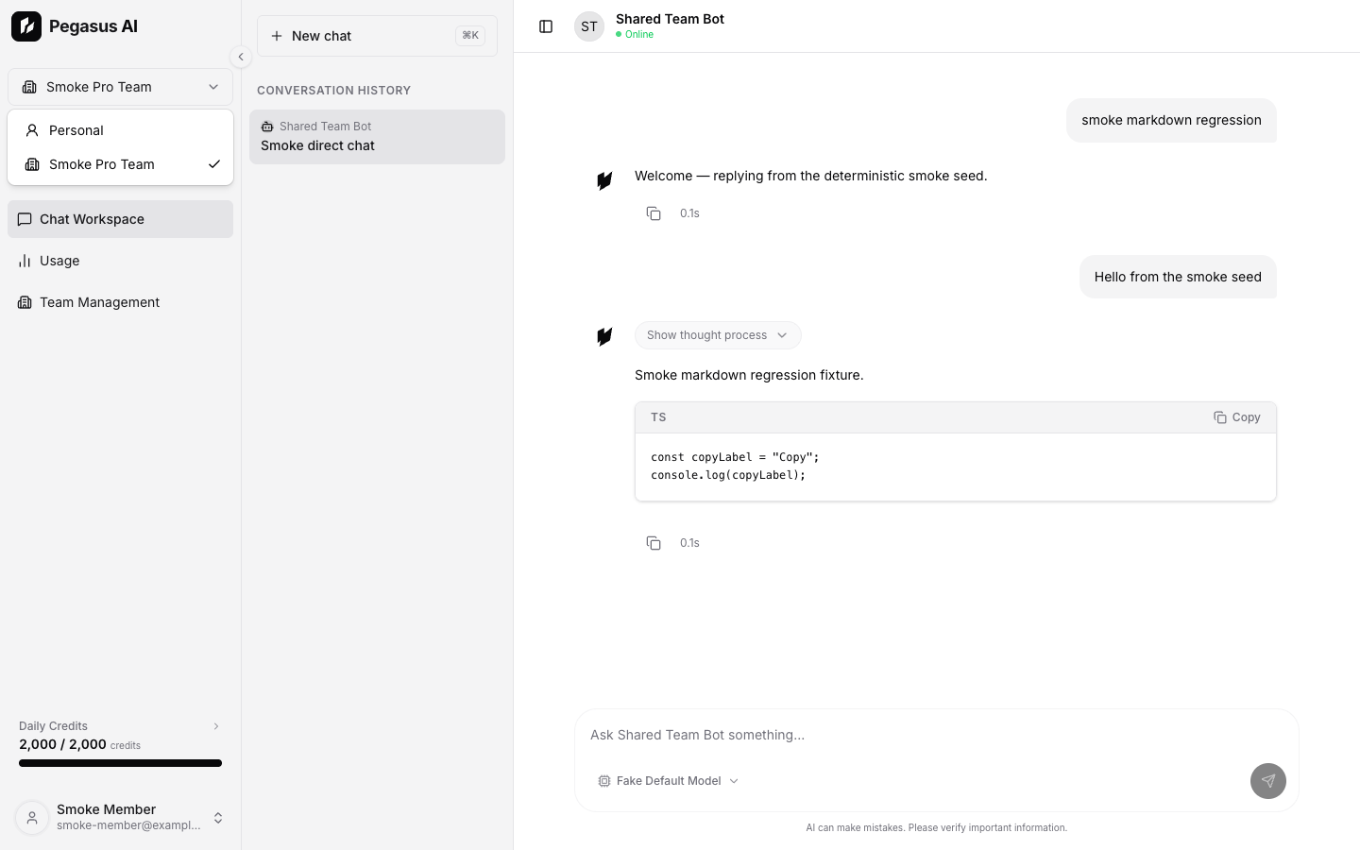Viewport: 1360px width, 850px height.
Task: Toggle the conversation panel layout icon
Action: pos(546,26)
